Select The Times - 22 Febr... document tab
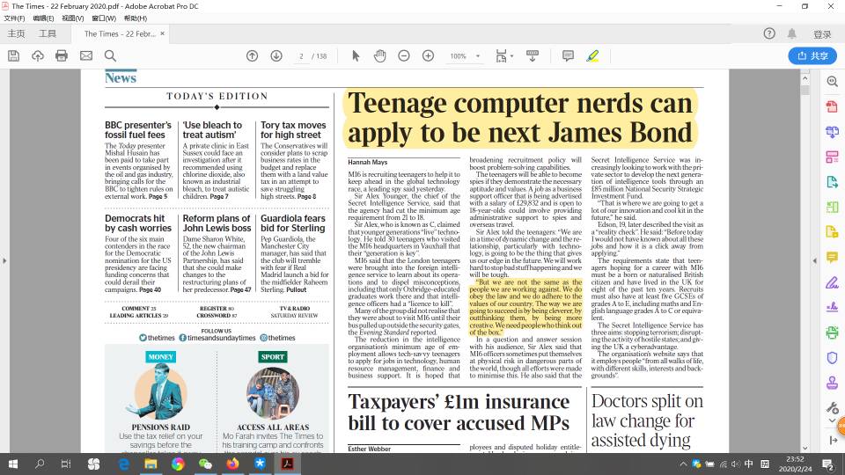The image size is (845, 475). [120, 33]
